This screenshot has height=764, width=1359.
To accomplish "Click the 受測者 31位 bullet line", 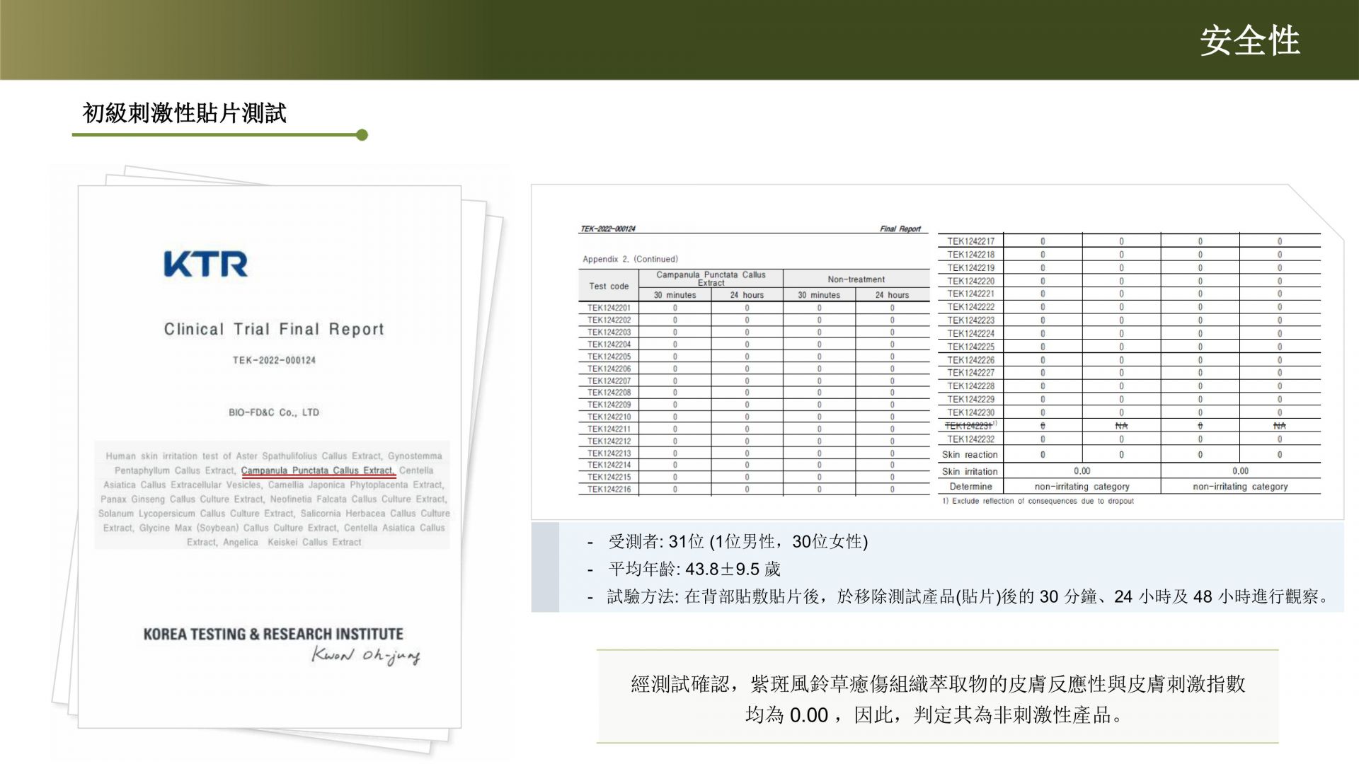I will pos(738,542).
